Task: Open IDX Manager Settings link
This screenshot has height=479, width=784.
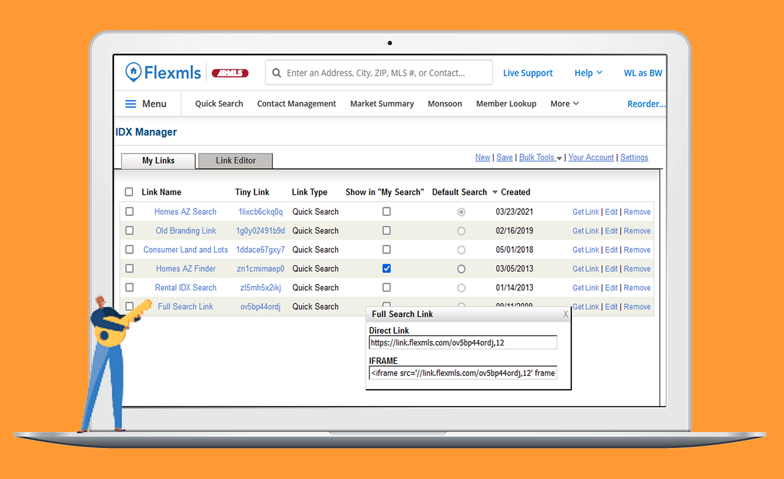Action: pyautogui.click(x=634, y=157)
